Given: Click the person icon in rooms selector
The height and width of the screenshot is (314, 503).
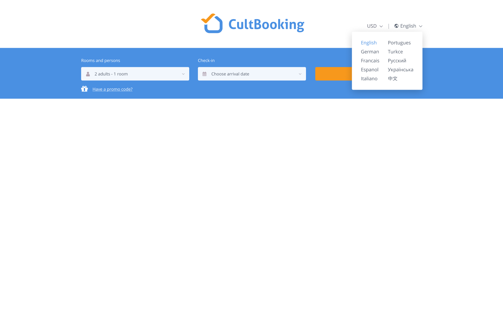Looking at the screenshot, I should coord(88,74).
